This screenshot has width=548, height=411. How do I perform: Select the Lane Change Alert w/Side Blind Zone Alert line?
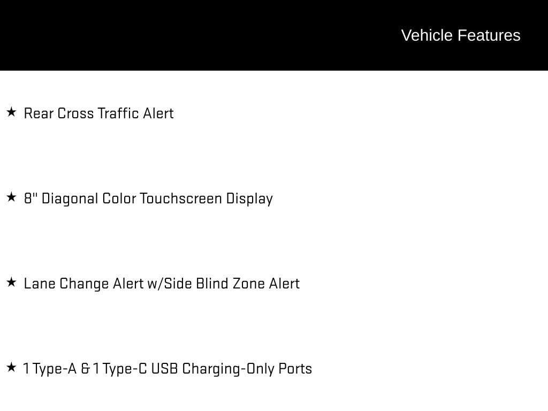tap(162, 284)
